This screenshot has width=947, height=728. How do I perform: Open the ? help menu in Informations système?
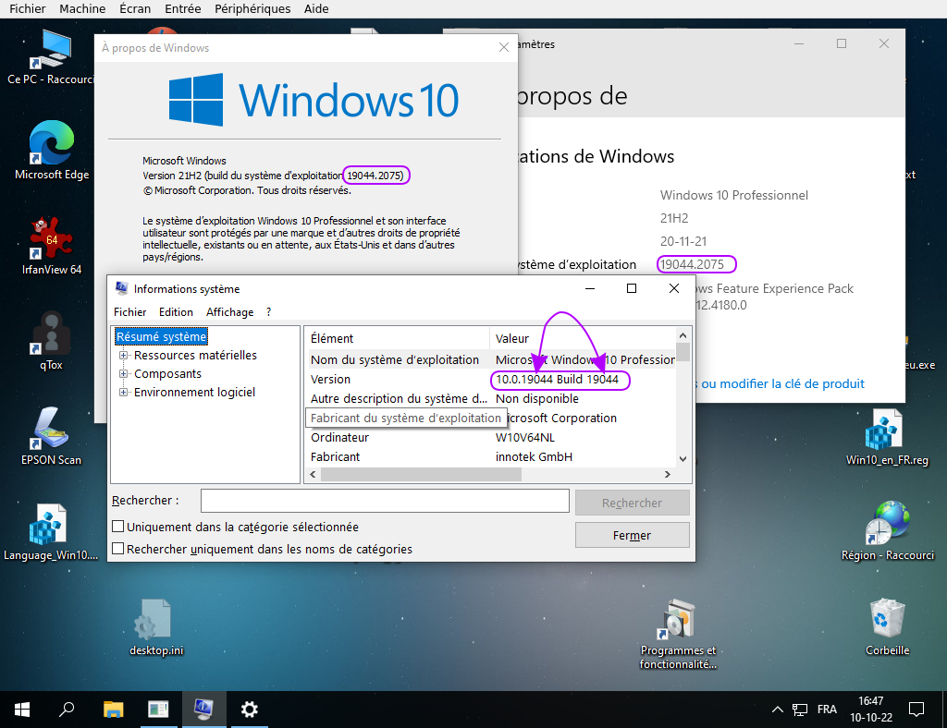pos(269,312)
